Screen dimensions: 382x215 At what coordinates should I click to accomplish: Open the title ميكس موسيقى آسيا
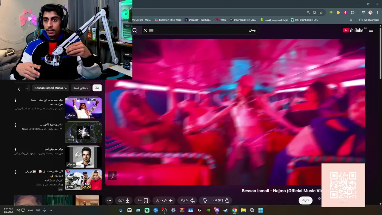coord(54,149)
